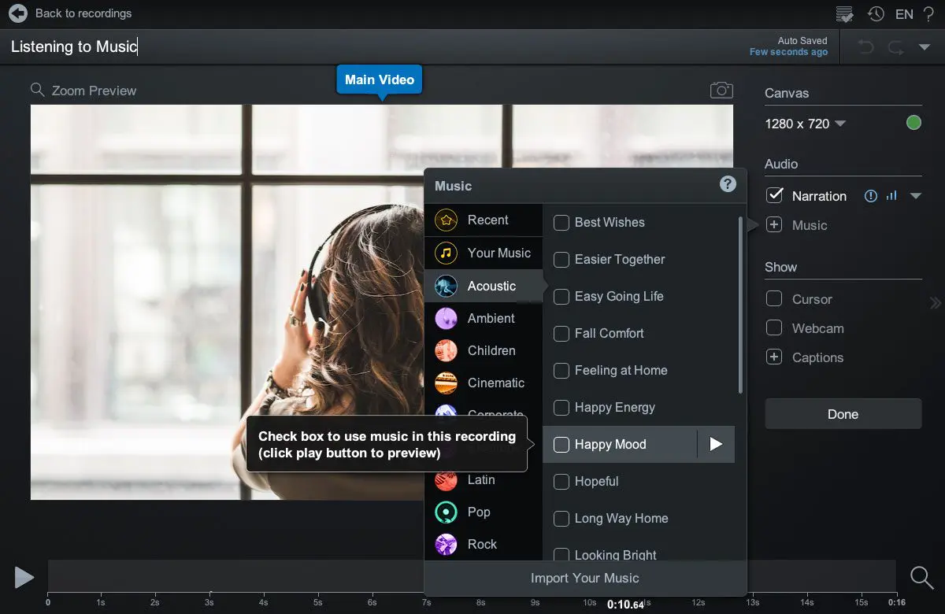This screenshot has height=614, width=945.
Task: Click the version history clock icon
Action: tap(875, 13)
